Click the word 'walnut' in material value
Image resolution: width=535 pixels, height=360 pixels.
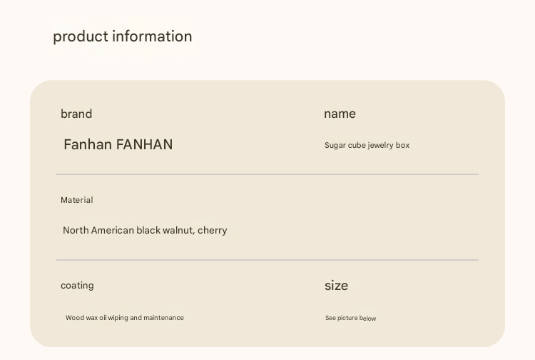coord(179,230)
